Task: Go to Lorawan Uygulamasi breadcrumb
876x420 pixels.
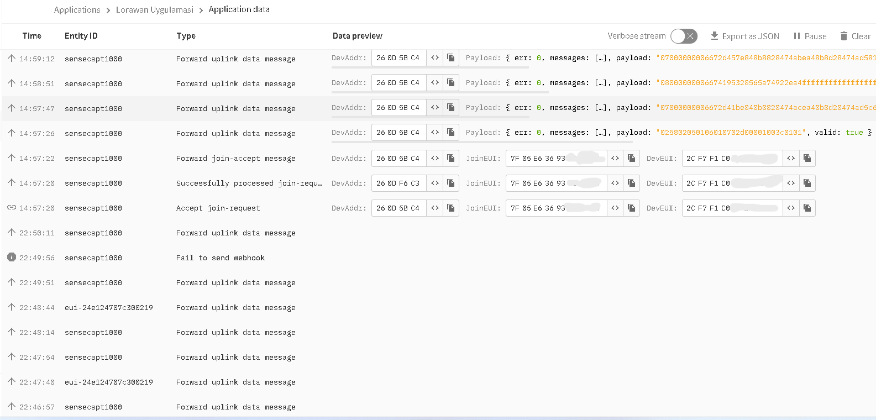Action: point(154,10)
